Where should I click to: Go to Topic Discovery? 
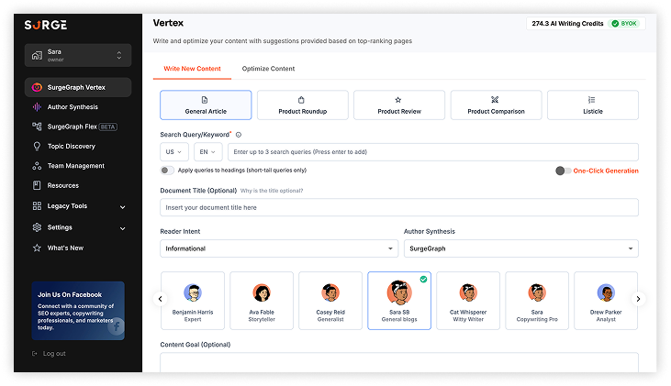[78, 146]
